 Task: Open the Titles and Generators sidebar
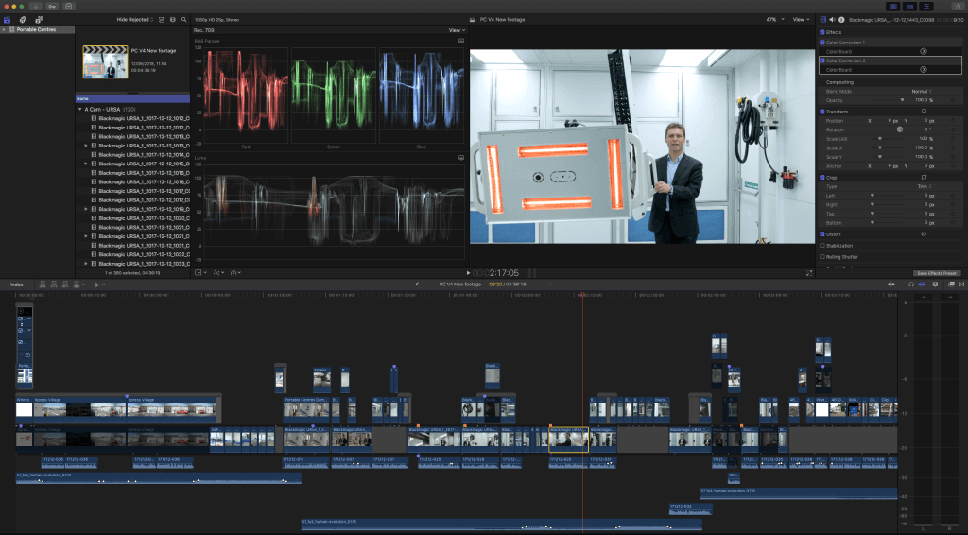pos(37,19)
